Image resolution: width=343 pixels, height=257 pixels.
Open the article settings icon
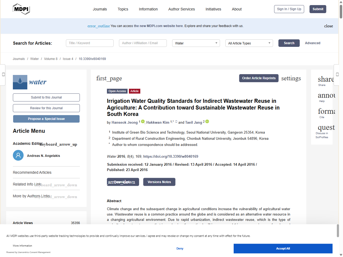pos(291,78)
